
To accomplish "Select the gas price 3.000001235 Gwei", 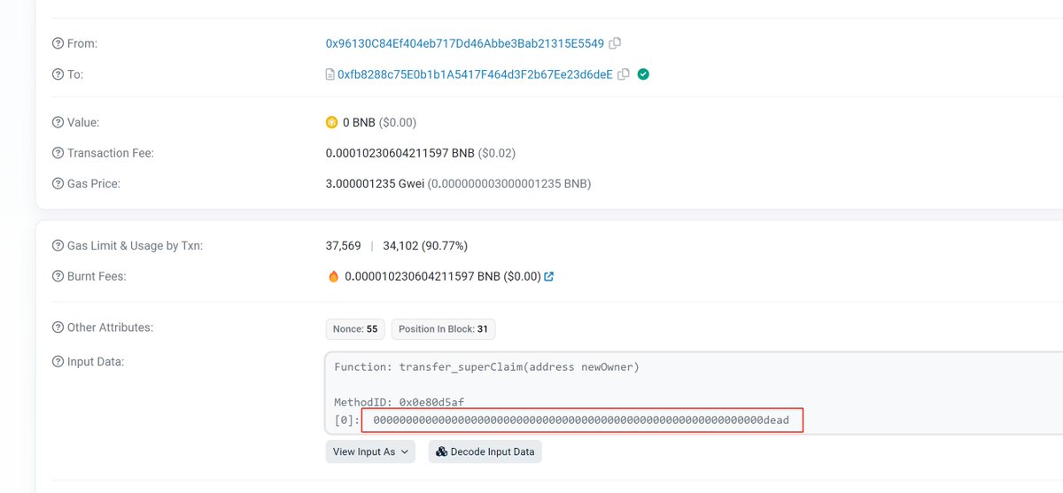I will click(x=375, y=184).
